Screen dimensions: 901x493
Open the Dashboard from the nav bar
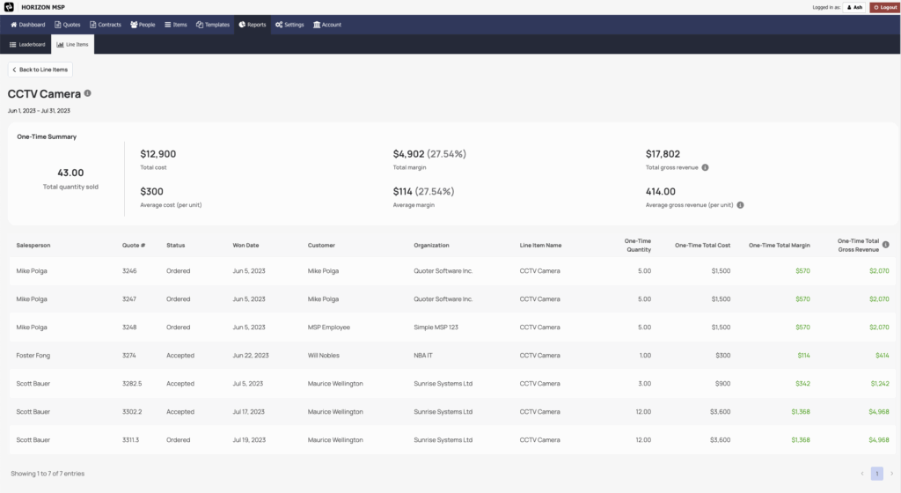click(27, 25)
